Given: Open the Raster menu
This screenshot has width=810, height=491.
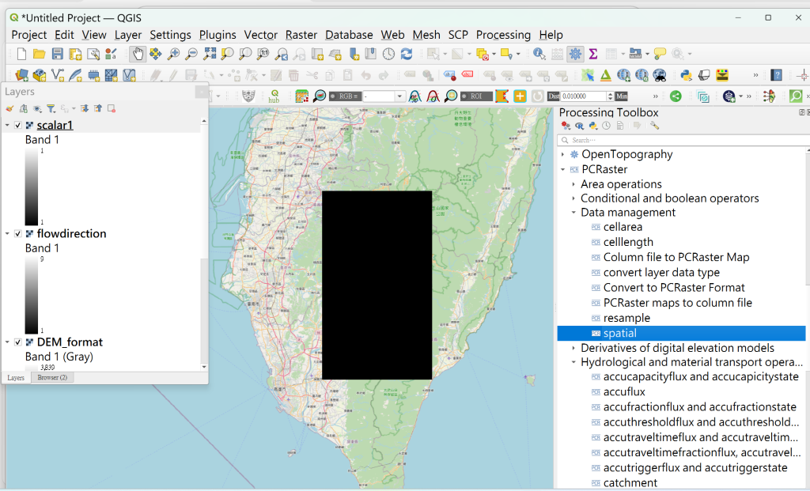Looking at the screenshot, I should point(301,35).
